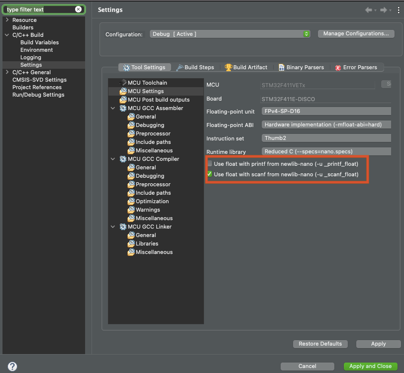Screen dimensions: 404x373
Task: Collapse the MCU GCC Linker node
Action: (x=113, y=227)
